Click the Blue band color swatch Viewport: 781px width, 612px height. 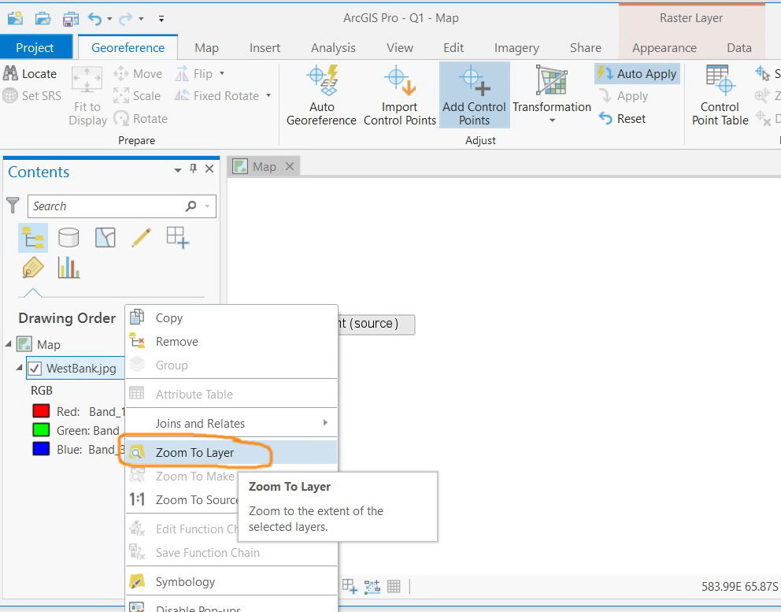(x=41, y=448)
